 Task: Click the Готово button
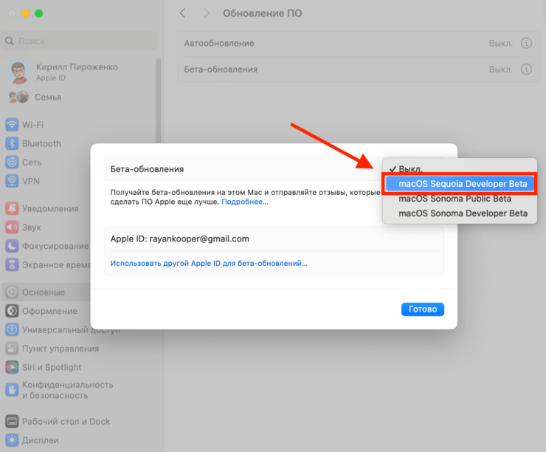tap(422, 309)
